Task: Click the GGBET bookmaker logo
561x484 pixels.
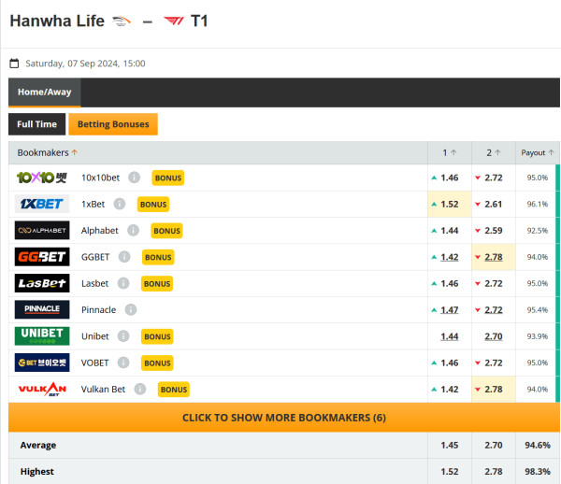Action: pos(42,257)
